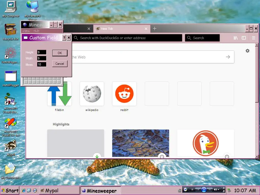Viewport: 260px width, 195px height.
Task: Close the New Tab browser tab
Action: [146, 29]
